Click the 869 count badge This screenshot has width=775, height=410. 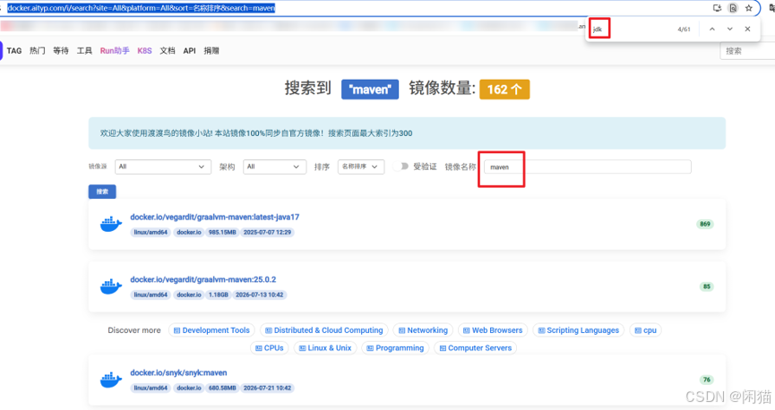pos(705,225)
